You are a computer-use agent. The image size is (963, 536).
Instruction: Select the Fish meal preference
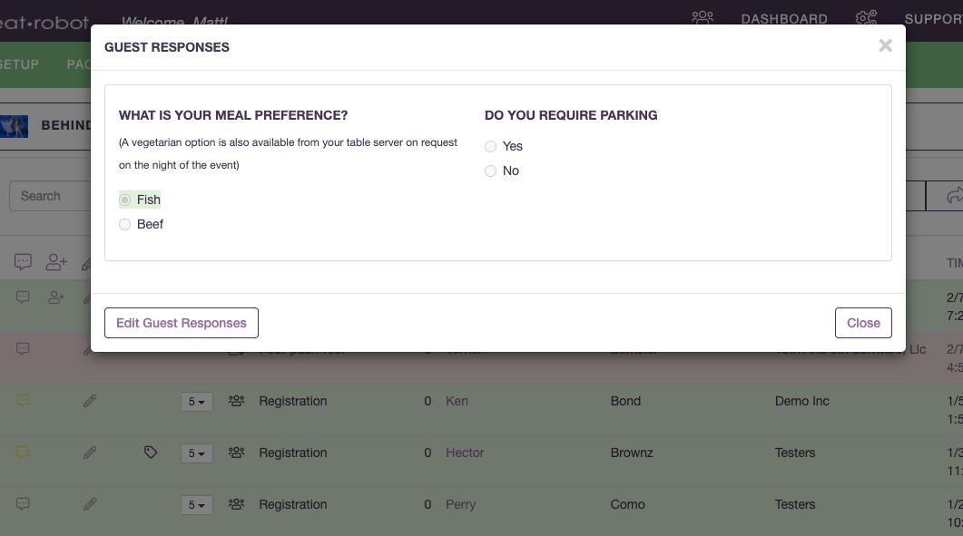[x=124, y=199]
